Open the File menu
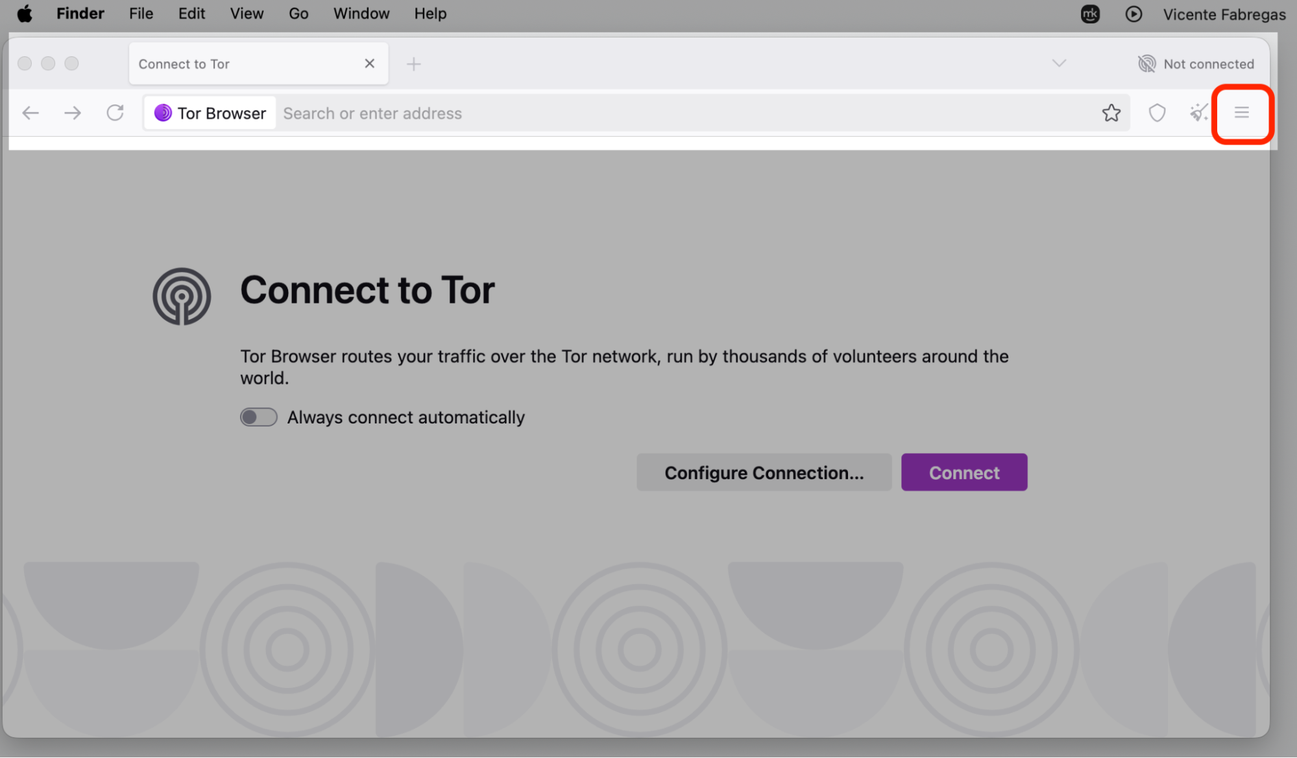Viewport: 1297px width, 758px height. [141, 14]
